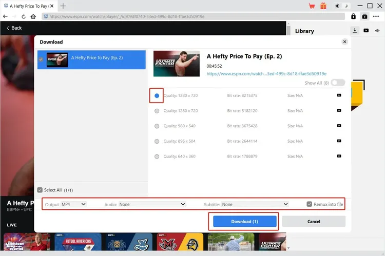Screen dimensions: 385x256
Task: Click video icon on 8215375 bitrate row
Action: 339,95
